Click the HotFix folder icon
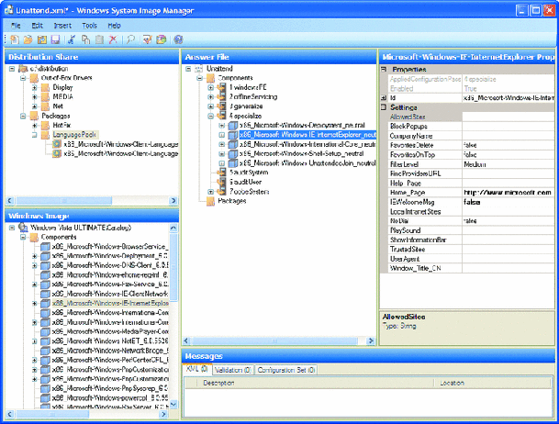559x424 pixels. pos(45,125)
